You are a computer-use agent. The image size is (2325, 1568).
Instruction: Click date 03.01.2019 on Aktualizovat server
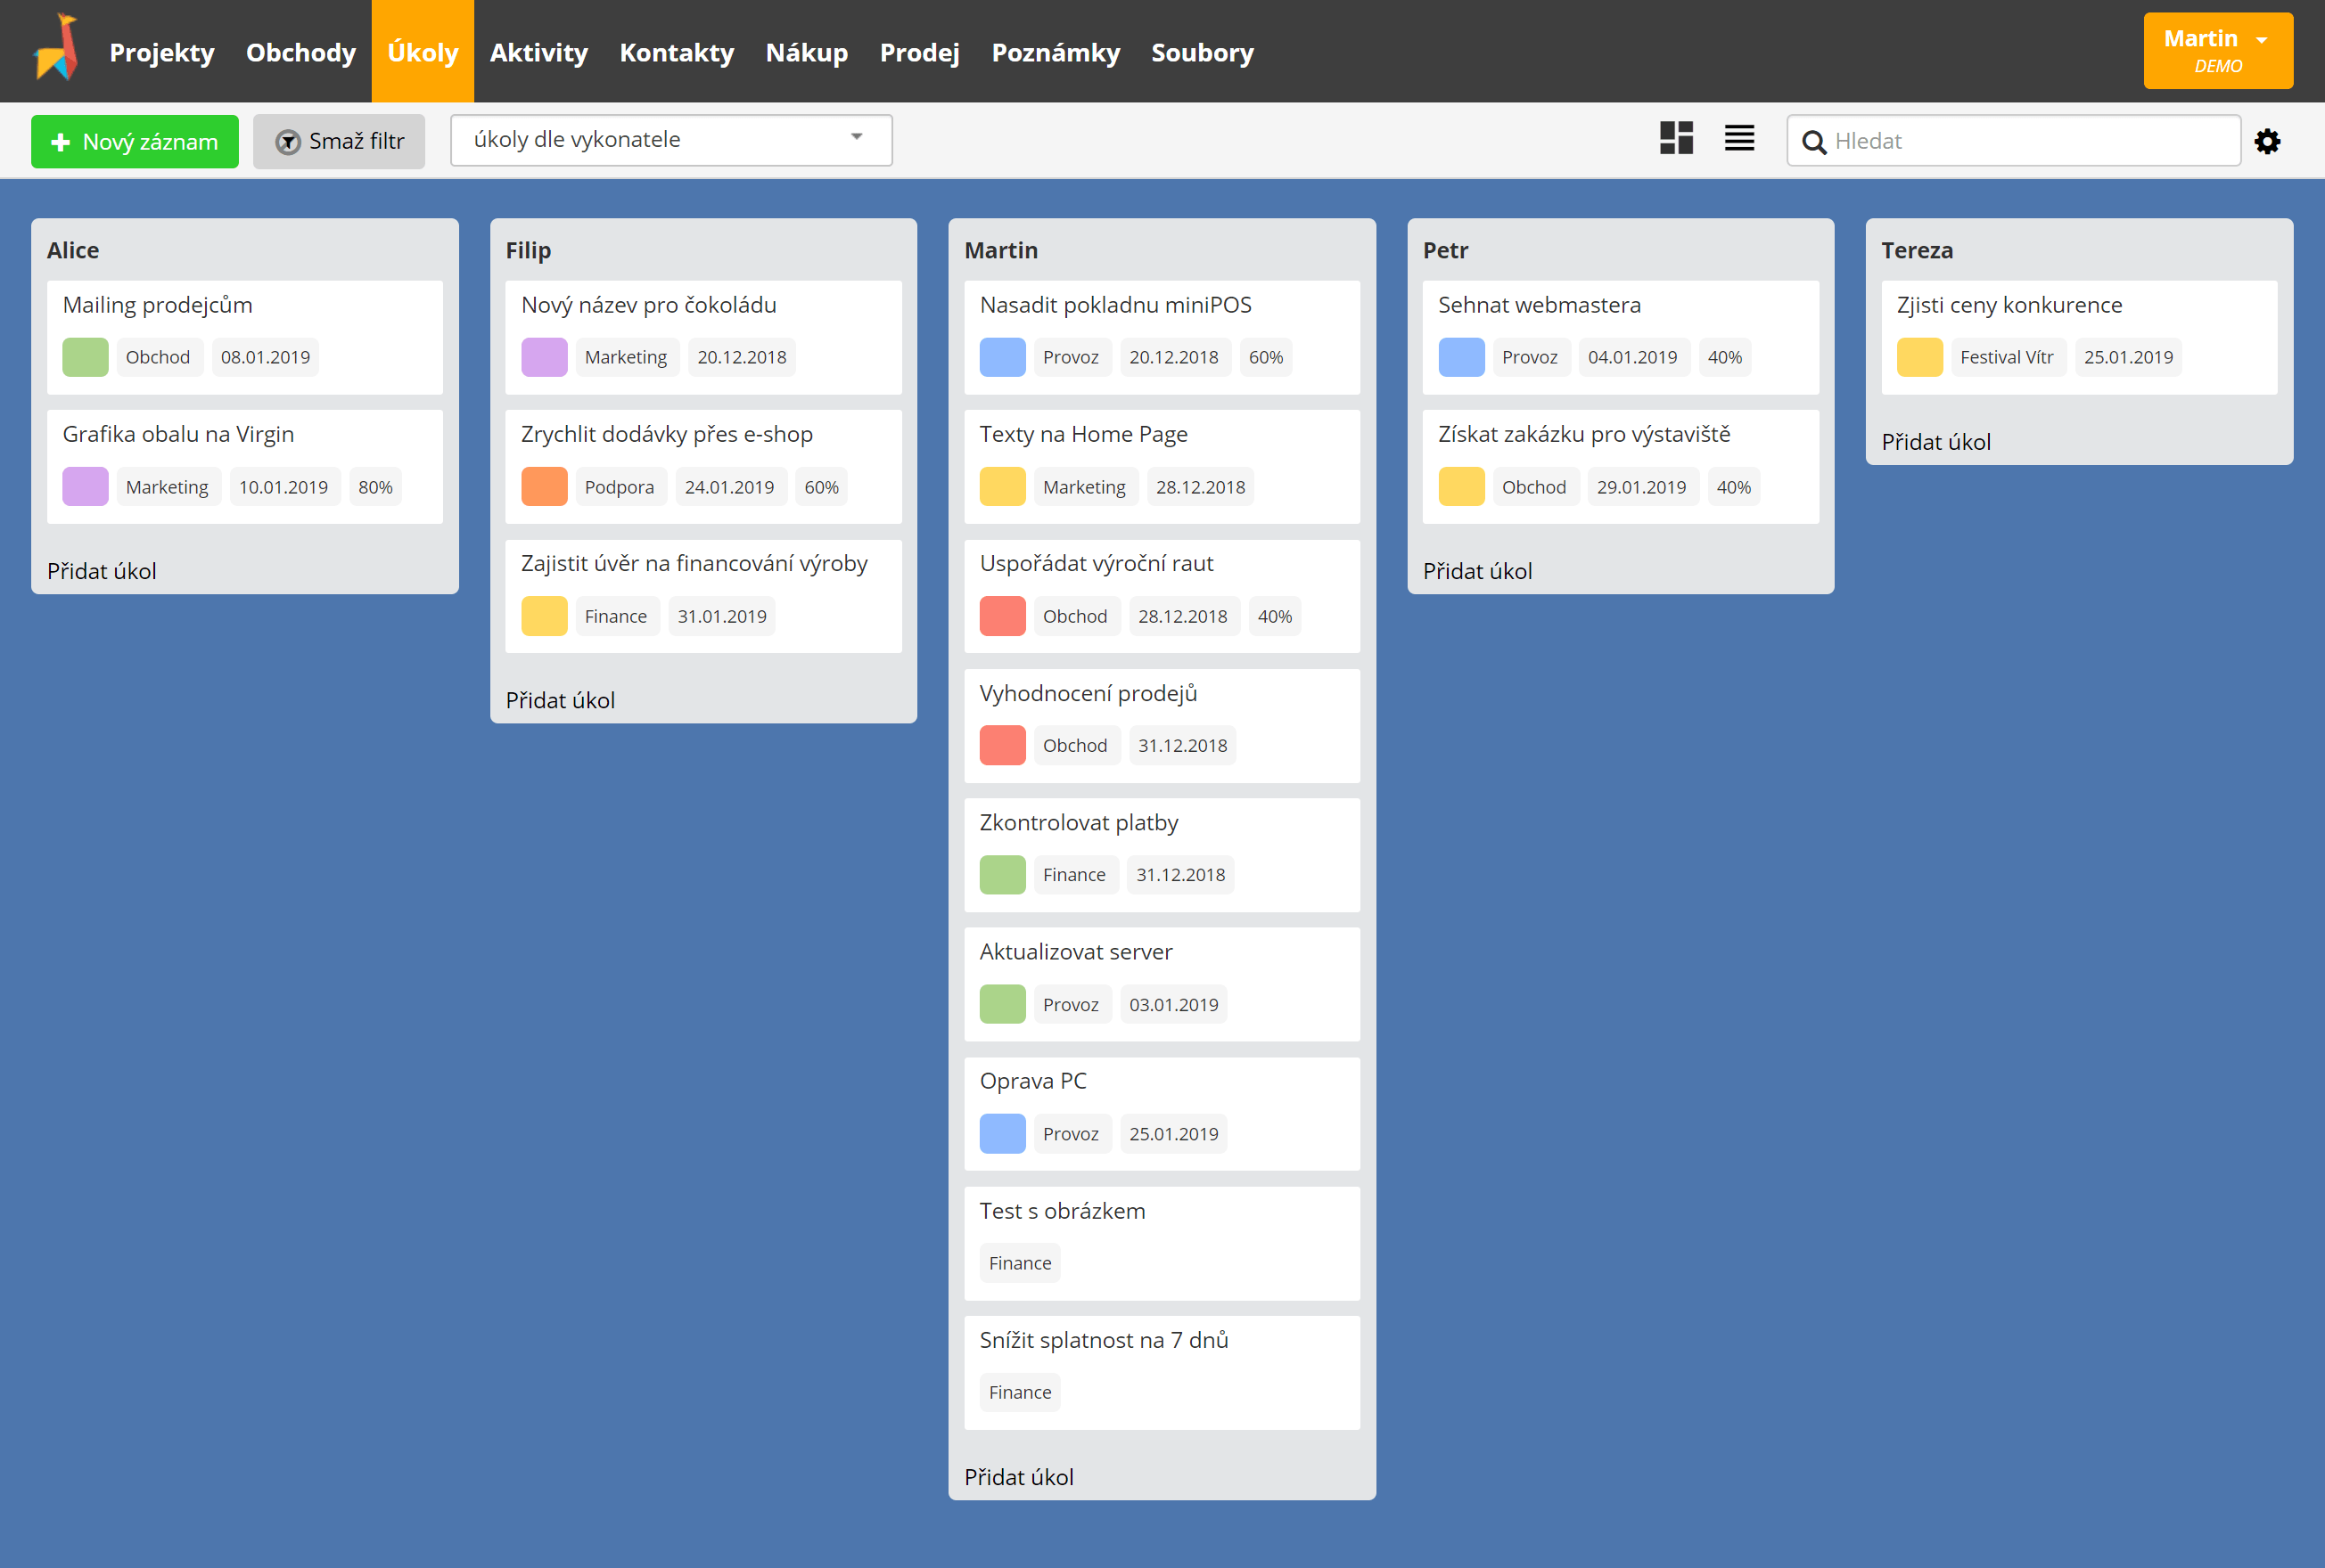point(1173,1004)
